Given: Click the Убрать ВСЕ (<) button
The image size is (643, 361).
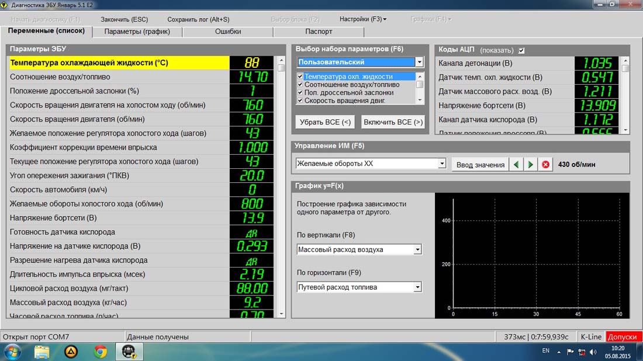Looking at the screenshot, I should [x=325, y=122].
